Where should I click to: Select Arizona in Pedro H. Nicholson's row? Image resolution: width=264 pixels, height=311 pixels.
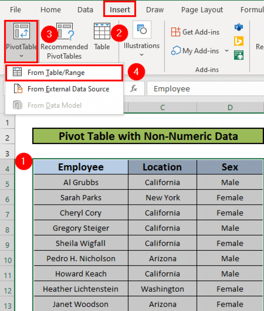[162, 259]
